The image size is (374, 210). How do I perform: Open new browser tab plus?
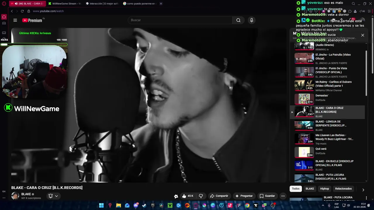[x=161, y=3]
